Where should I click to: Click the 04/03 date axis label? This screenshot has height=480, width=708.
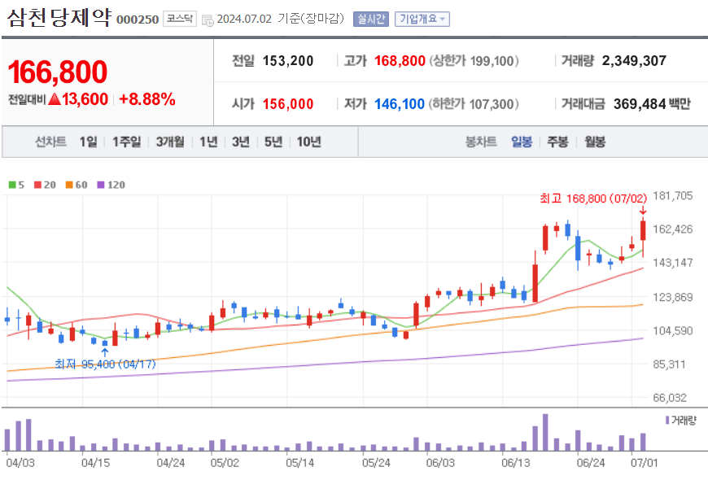click(20, 463)
